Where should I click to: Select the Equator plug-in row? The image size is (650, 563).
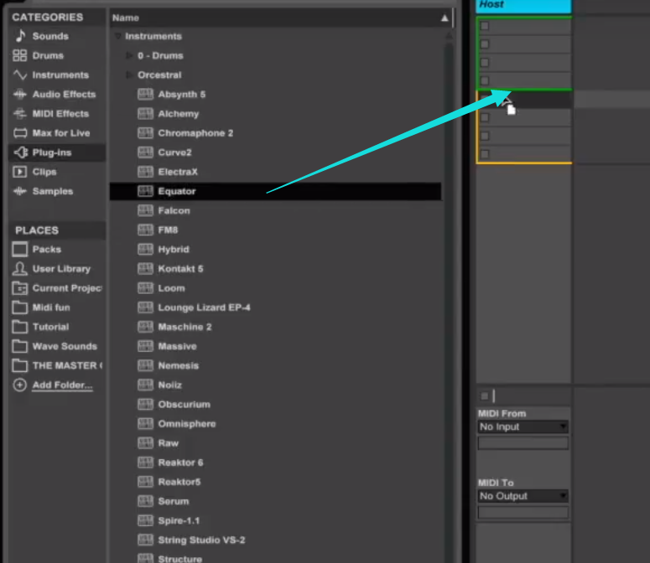275,191
